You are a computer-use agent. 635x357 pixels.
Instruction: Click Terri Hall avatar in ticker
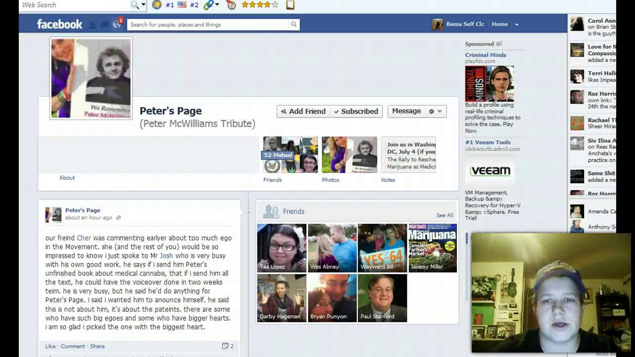click(577, 76)
